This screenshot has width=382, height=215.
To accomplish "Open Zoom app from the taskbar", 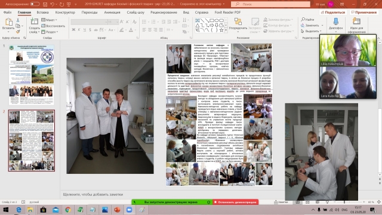I will [129, 210].
